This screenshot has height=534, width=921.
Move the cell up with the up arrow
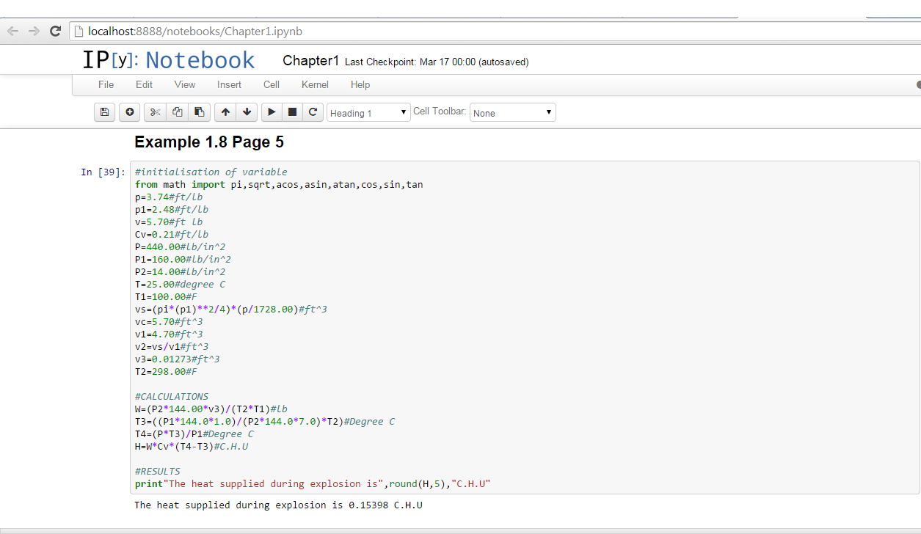point(225,112)
